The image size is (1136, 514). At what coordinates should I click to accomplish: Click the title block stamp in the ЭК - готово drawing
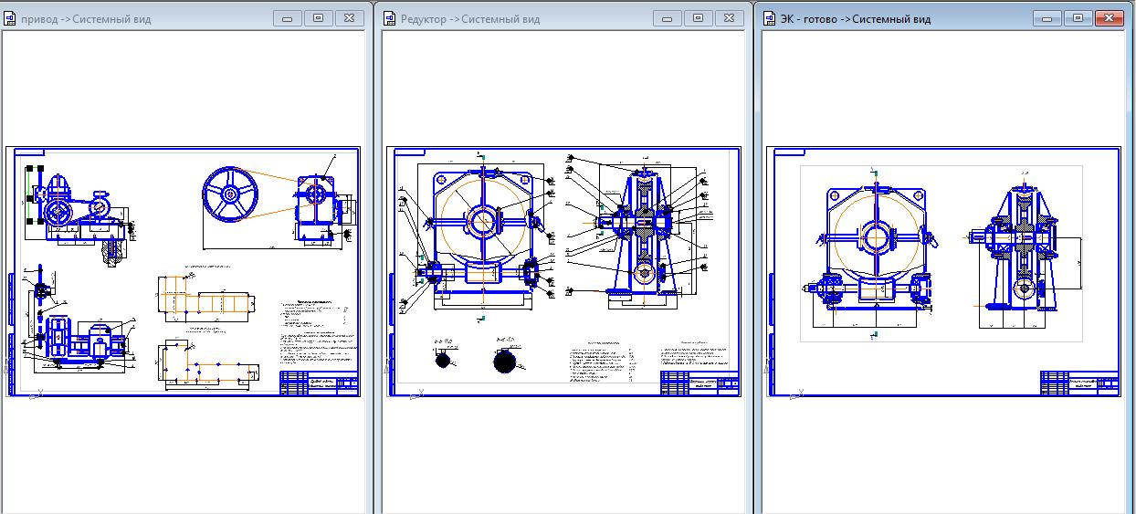click(1080, 383)
